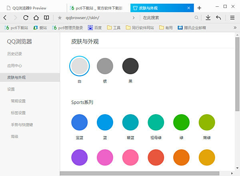Expand the 同行软件网站 bookmark folder
240x176 pixels.
click(140, 28)
